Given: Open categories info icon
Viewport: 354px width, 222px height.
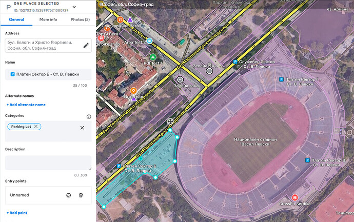Looking at the screenshot, I should click(89, 117).
